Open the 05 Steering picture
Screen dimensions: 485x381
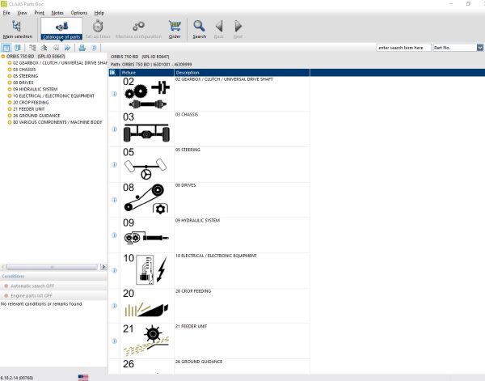[x=146, y=164]
